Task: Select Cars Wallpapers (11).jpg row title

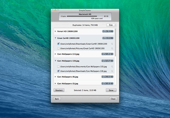Action: coord(68,54)
